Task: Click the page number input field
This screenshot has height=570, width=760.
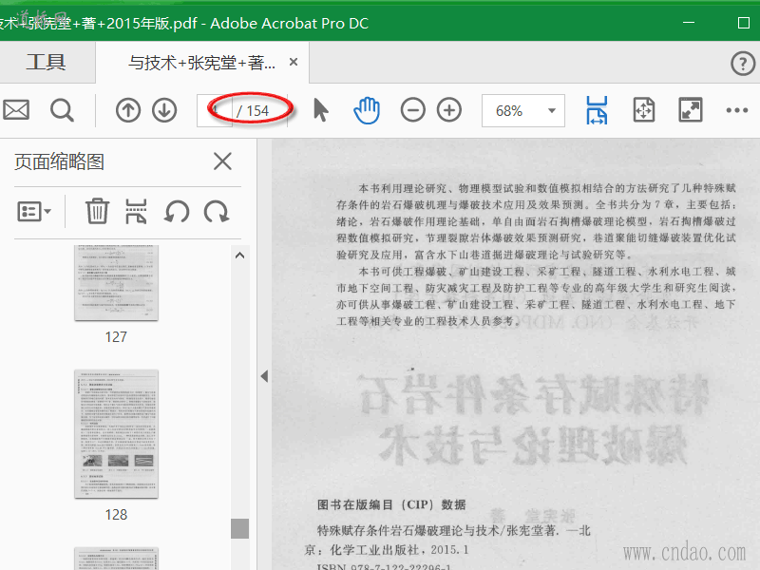Action: [x=215, y=110]
